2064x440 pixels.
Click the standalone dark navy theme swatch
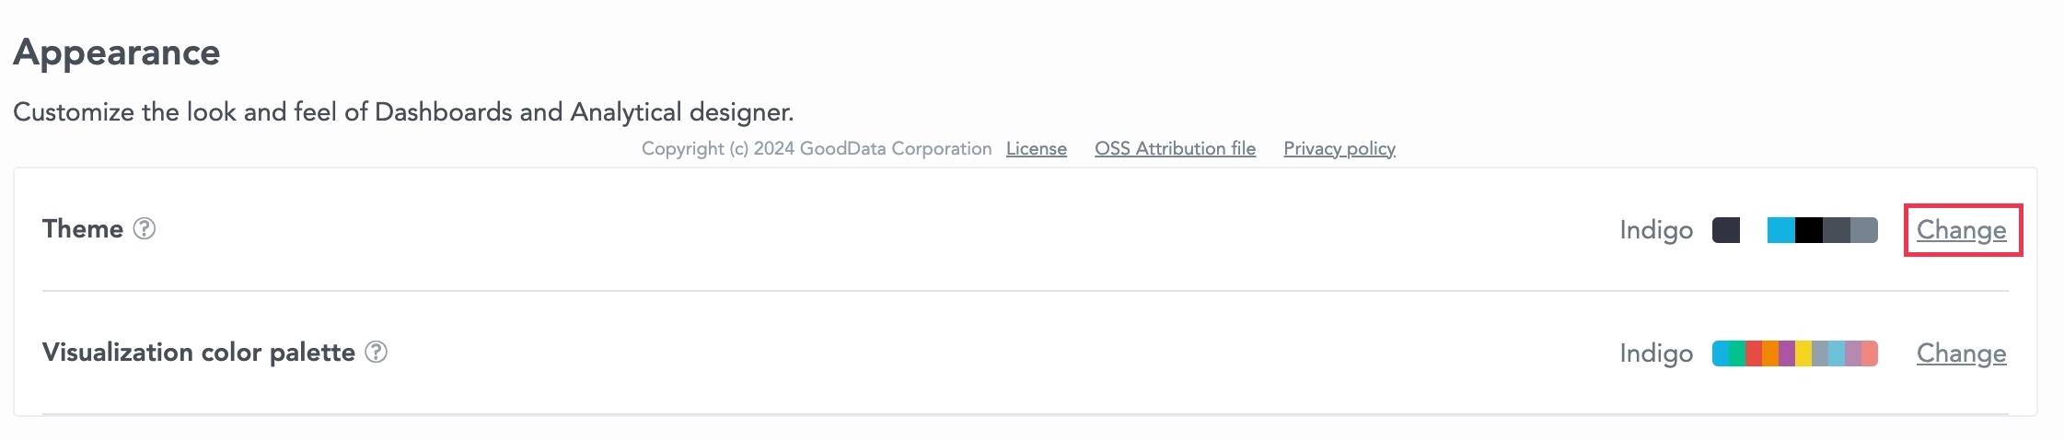pyautogui.click(x=1726, y=230)
